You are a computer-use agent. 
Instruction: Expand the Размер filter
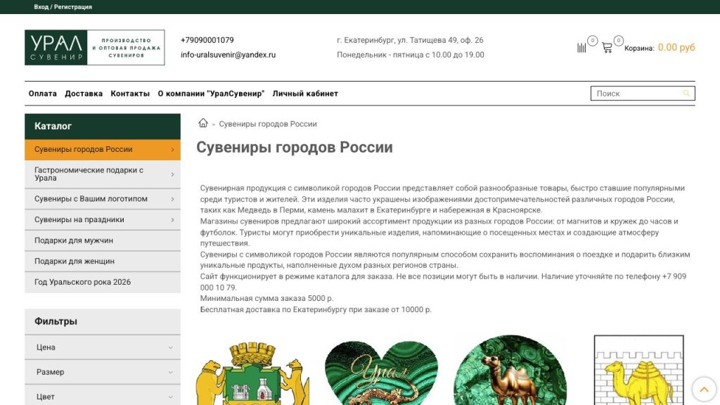[103, 372]
